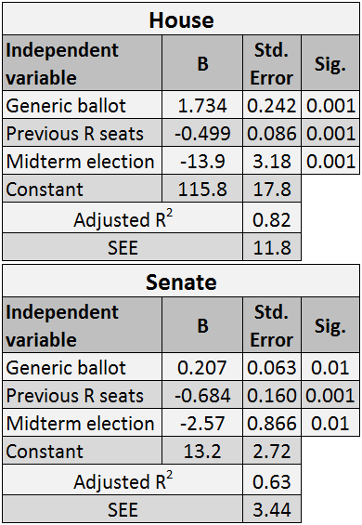The height and width of the screenshot is (525, 362).
Task: Select Senate Previous R seats coefficient -0.684
Action: (202, 395)
